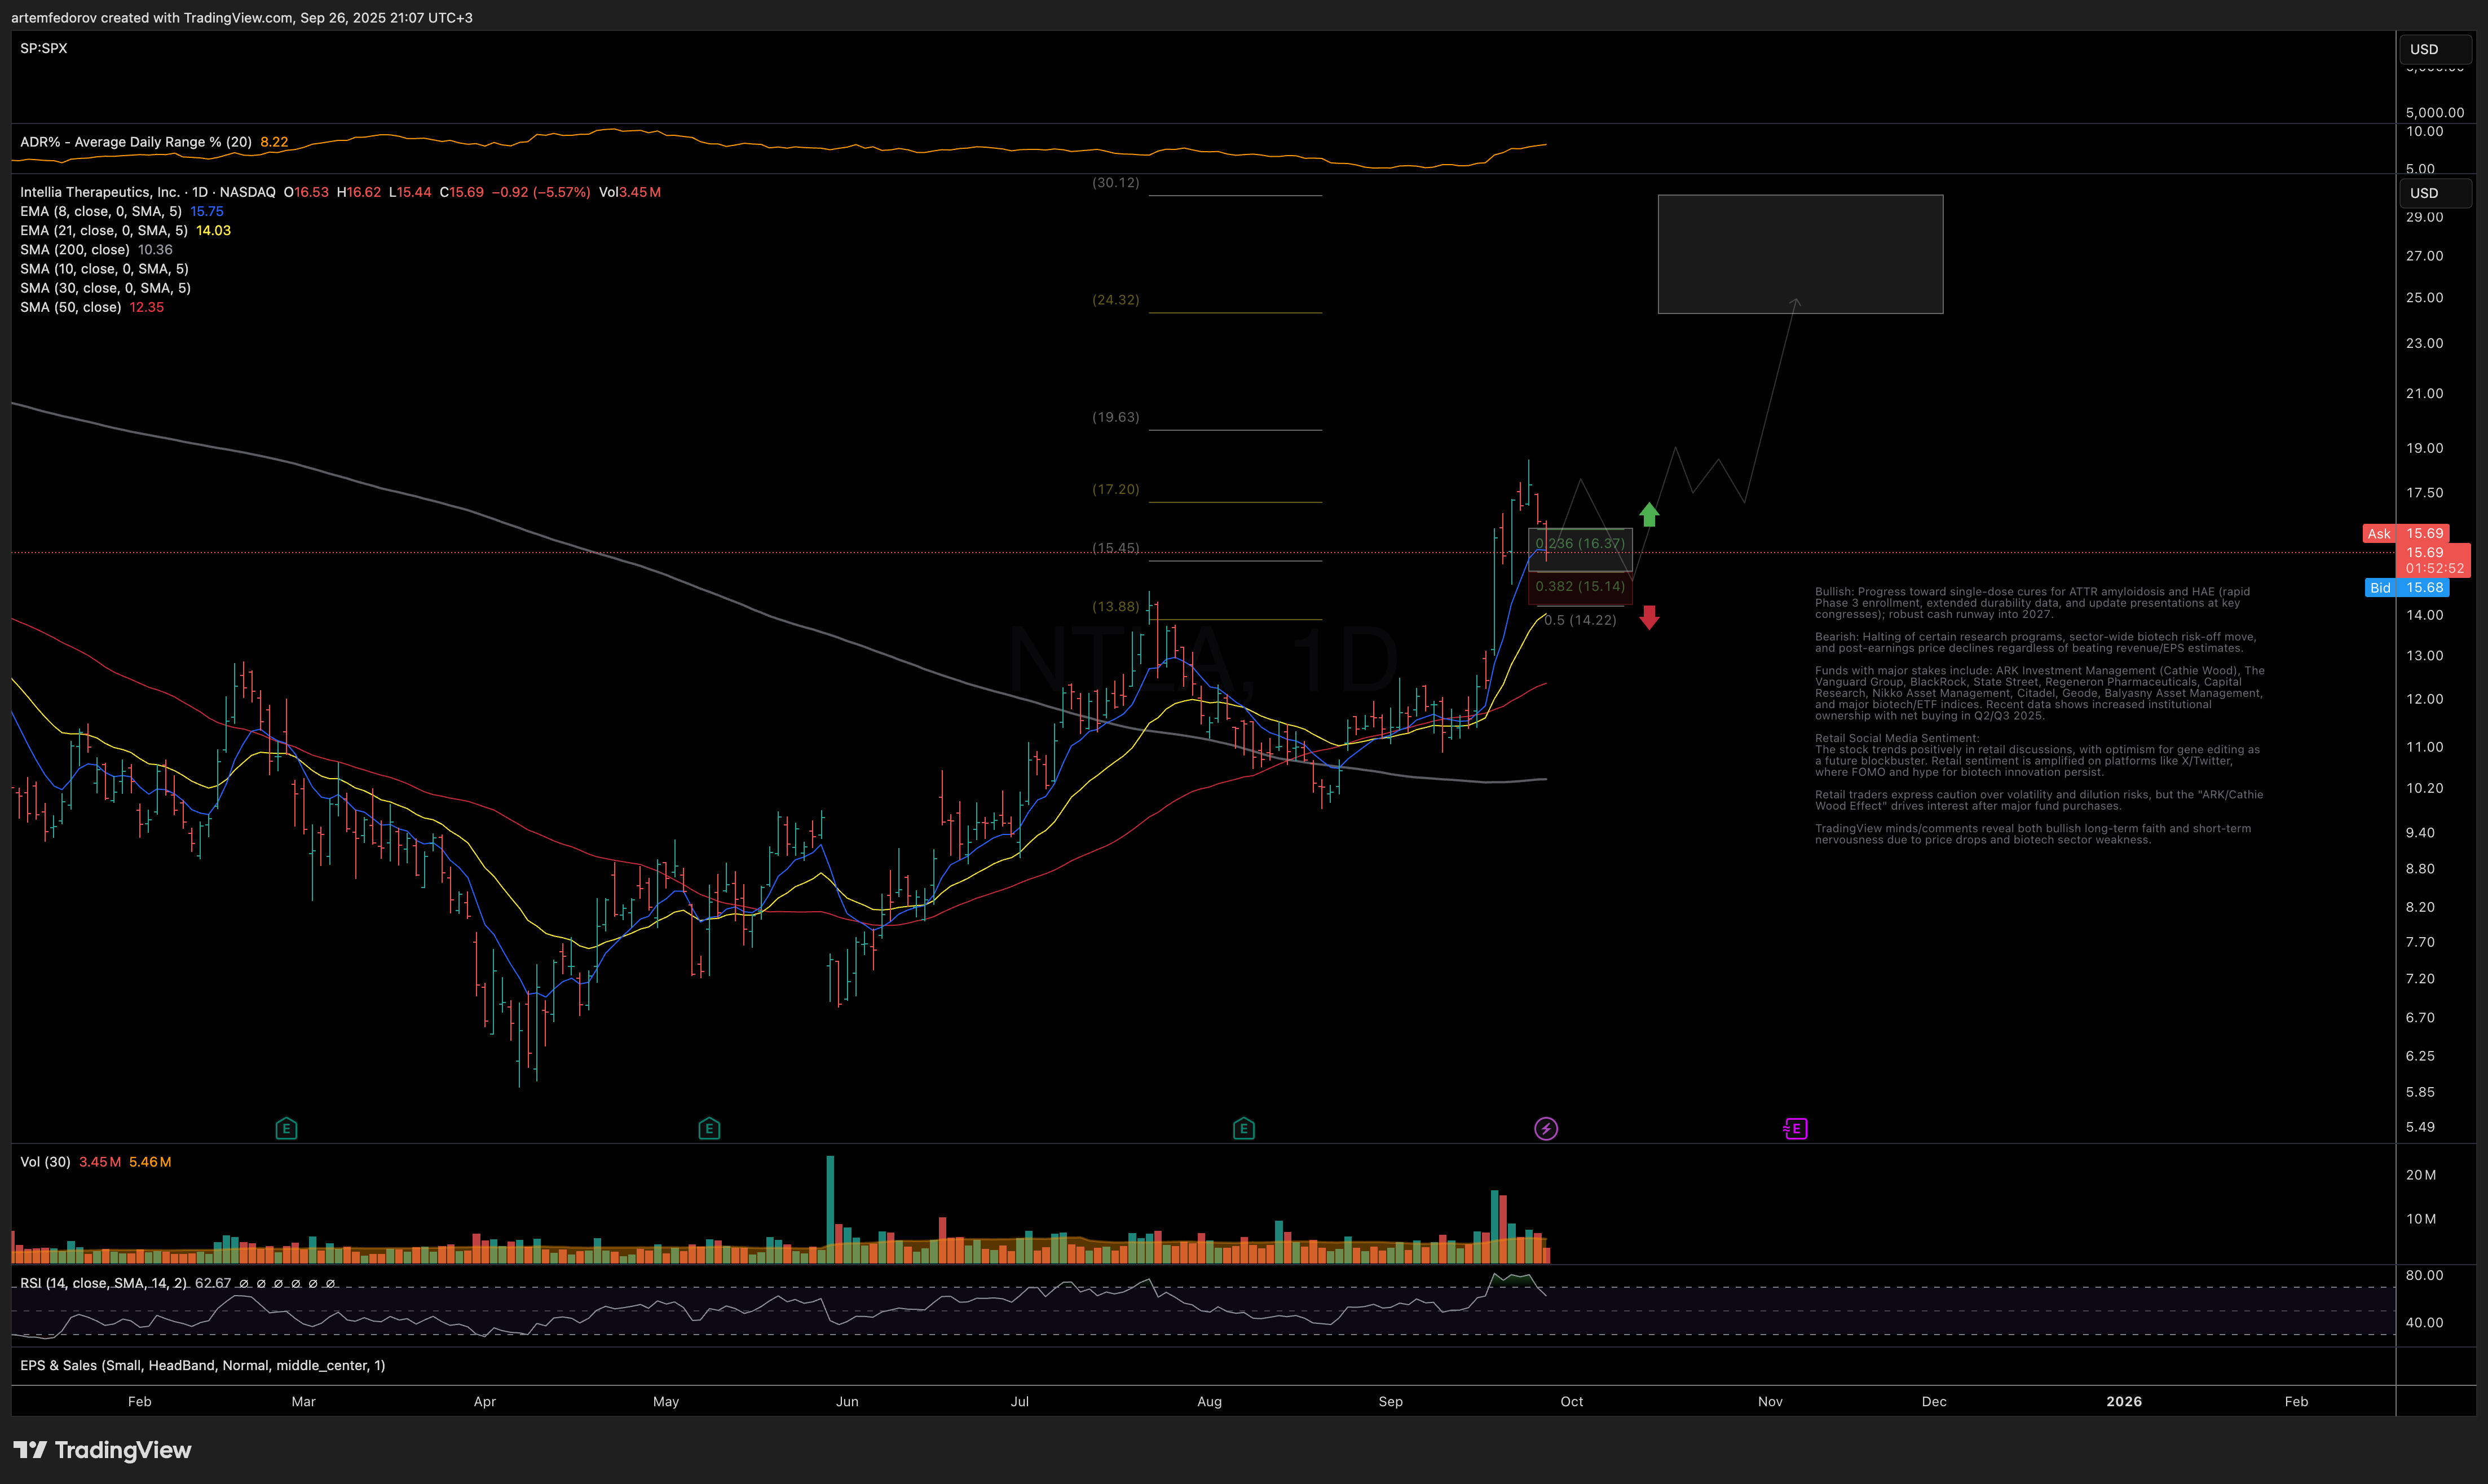The width and height of the screenshot is (2488, 1484).
Task: Select the green up arrow drawing
Action: (x=1649, y=514)
